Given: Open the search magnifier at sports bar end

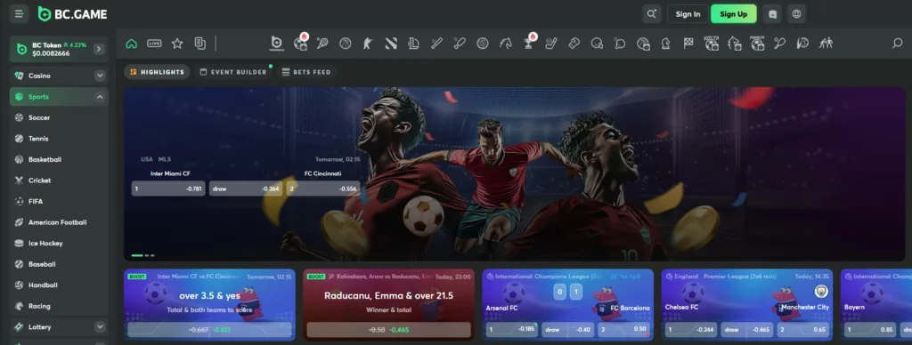Looking at the screenshot, I should [898, 44].
